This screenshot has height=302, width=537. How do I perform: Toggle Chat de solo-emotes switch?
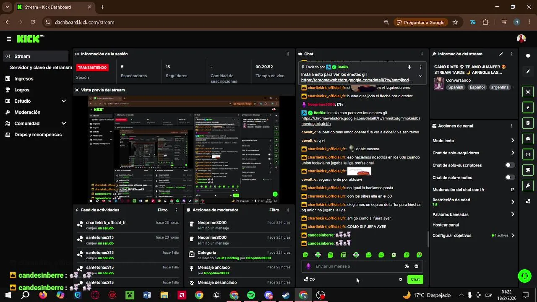click(x=510, y=177)
